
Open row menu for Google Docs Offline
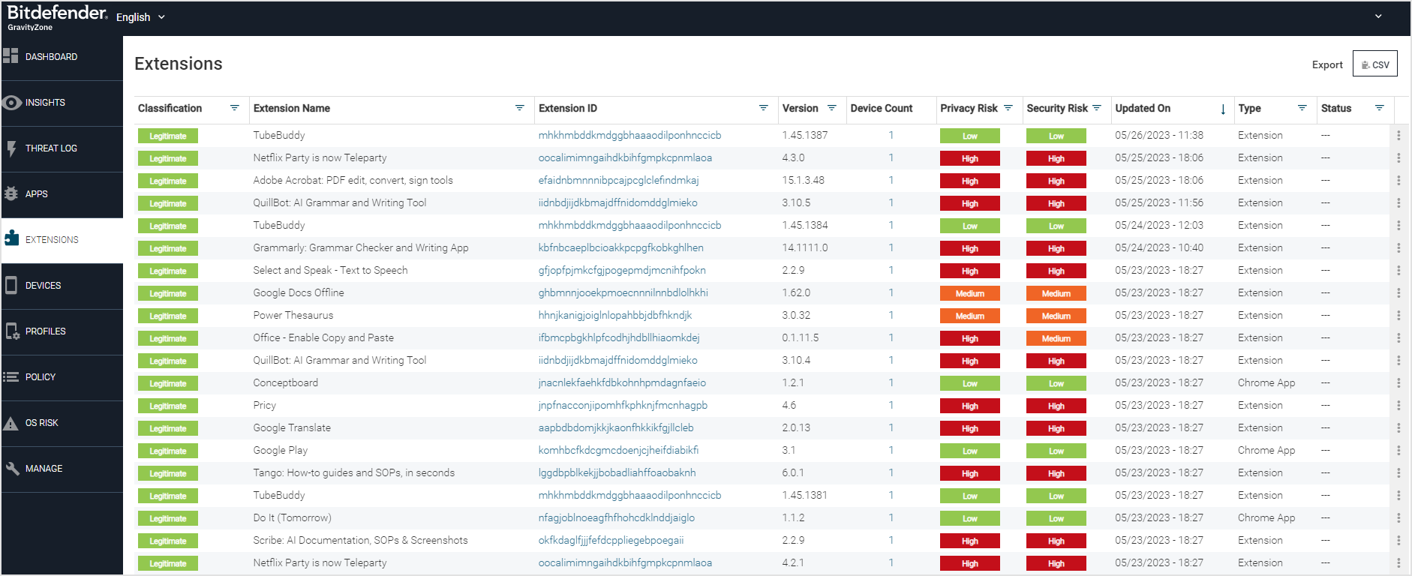pyautogui.click(x=1398, y=293)
